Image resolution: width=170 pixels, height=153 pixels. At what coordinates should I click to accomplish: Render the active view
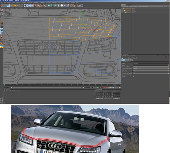39,5
